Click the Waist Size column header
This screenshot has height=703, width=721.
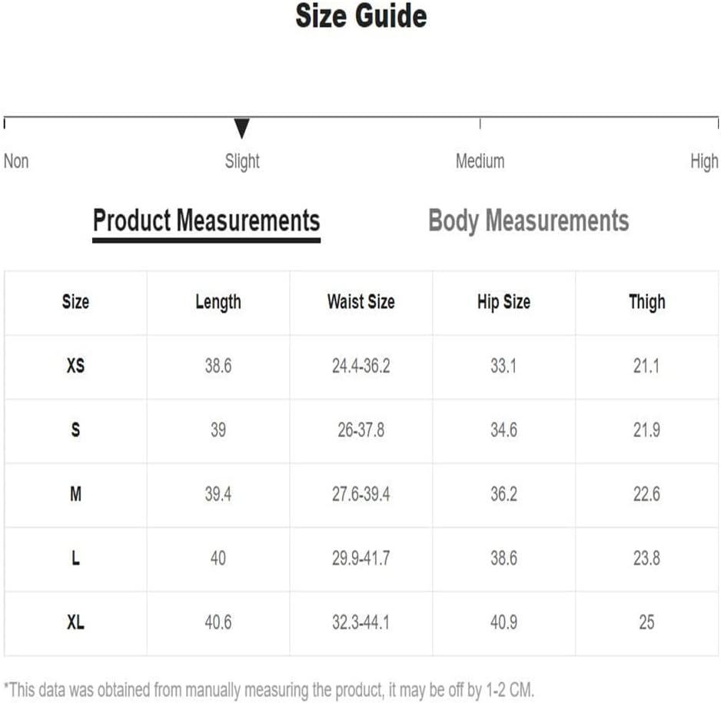pos(361,302)
